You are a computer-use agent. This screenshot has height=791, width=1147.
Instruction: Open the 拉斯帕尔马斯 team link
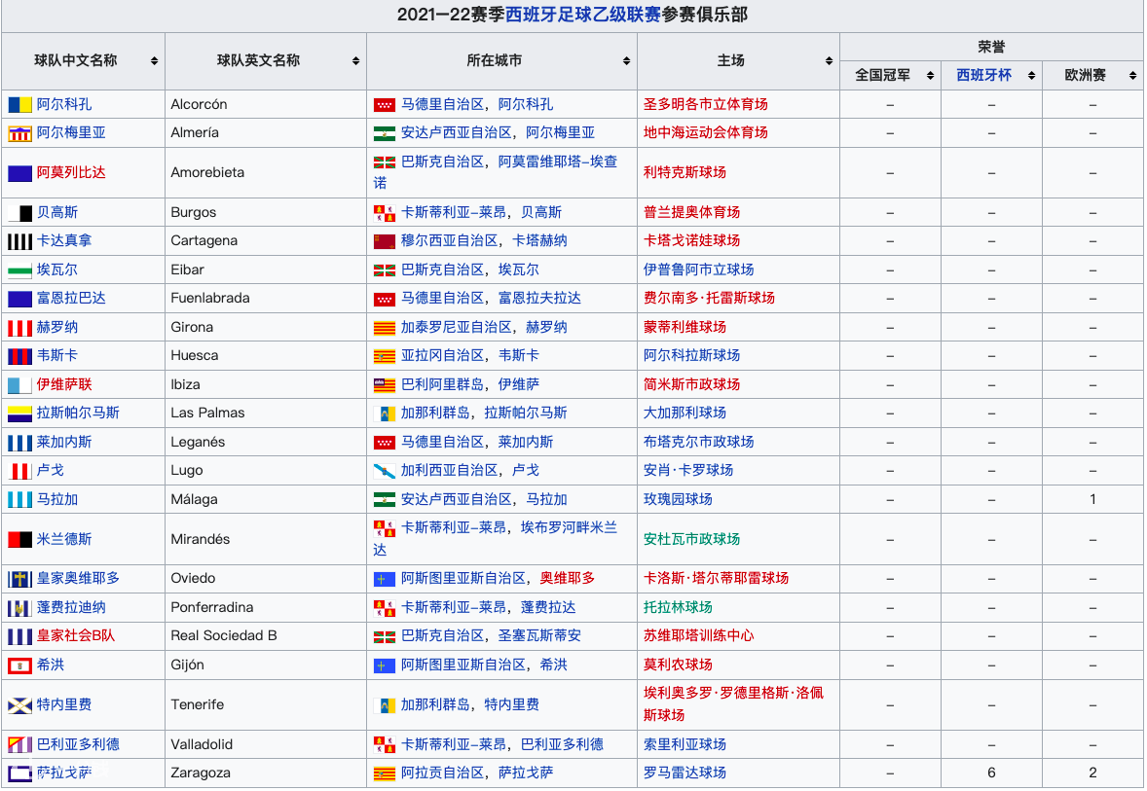pos(78,413)
